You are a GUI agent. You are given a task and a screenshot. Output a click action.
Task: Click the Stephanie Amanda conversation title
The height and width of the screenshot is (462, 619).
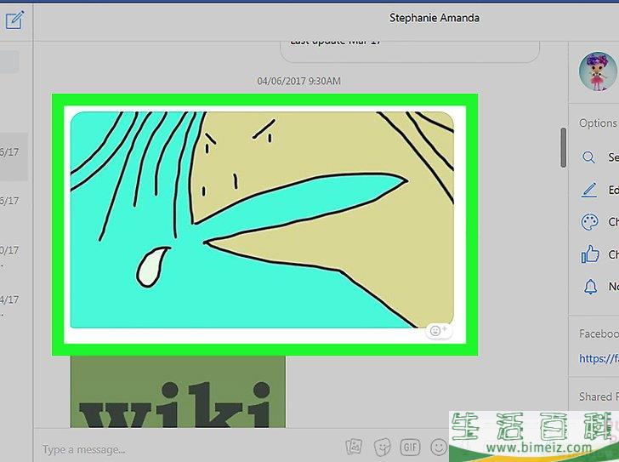click(x=434, y=18)
